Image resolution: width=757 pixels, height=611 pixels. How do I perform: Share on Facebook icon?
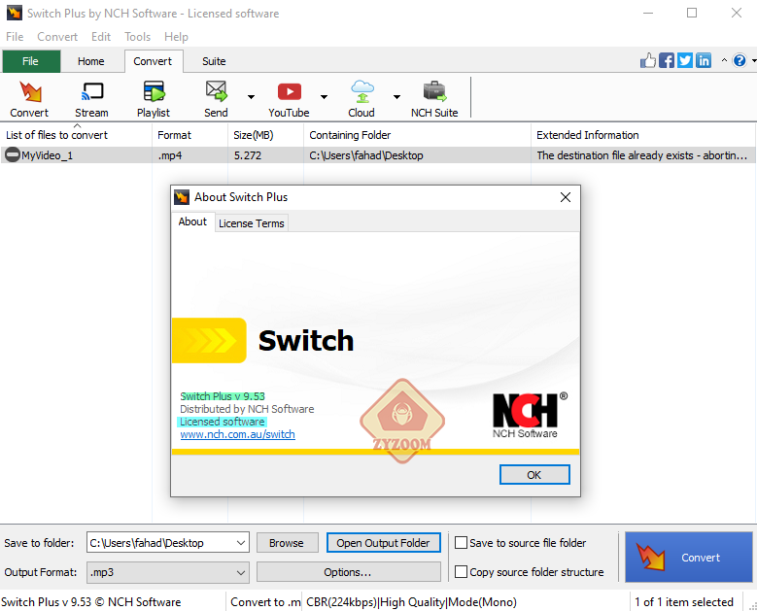(x=667, y=60)
